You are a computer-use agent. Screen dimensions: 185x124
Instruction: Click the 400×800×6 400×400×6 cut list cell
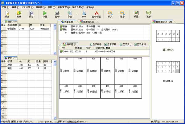coord(105,51)
